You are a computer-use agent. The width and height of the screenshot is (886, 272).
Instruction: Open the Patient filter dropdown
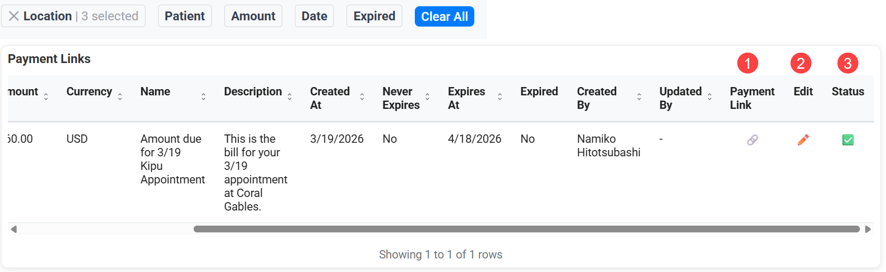pyautogui.click(x=185, y=16)
